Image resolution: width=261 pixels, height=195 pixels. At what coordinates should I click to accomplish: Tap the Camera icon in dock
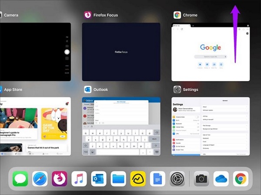coord(201,179)
